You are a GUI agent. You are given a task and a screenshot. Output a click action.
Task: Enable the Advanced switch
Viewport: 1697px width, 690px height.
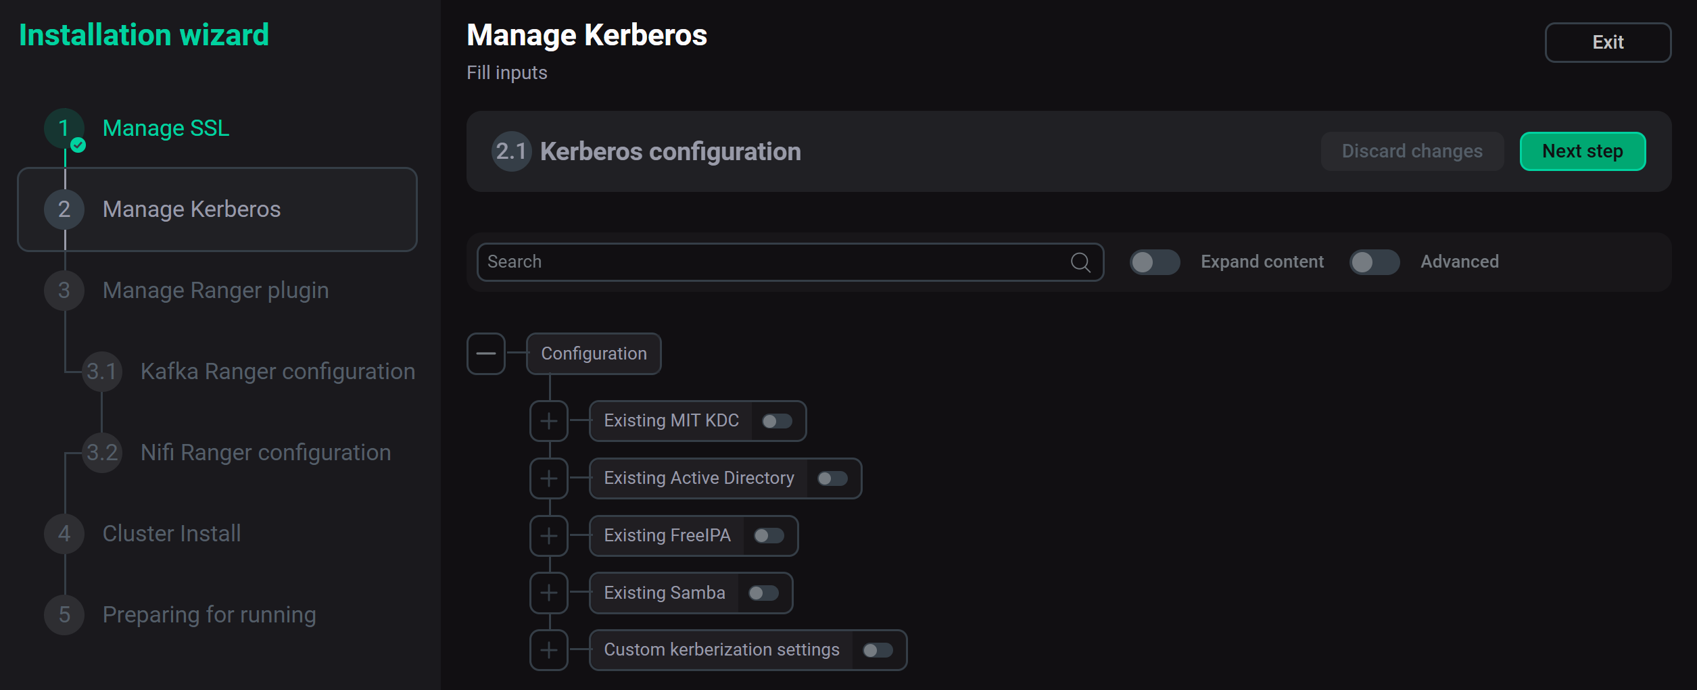[1375, 262]
